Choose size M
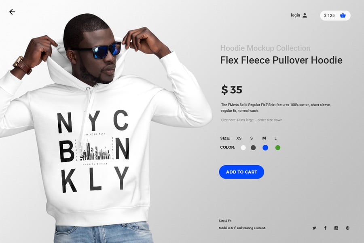 coord(264,138)
